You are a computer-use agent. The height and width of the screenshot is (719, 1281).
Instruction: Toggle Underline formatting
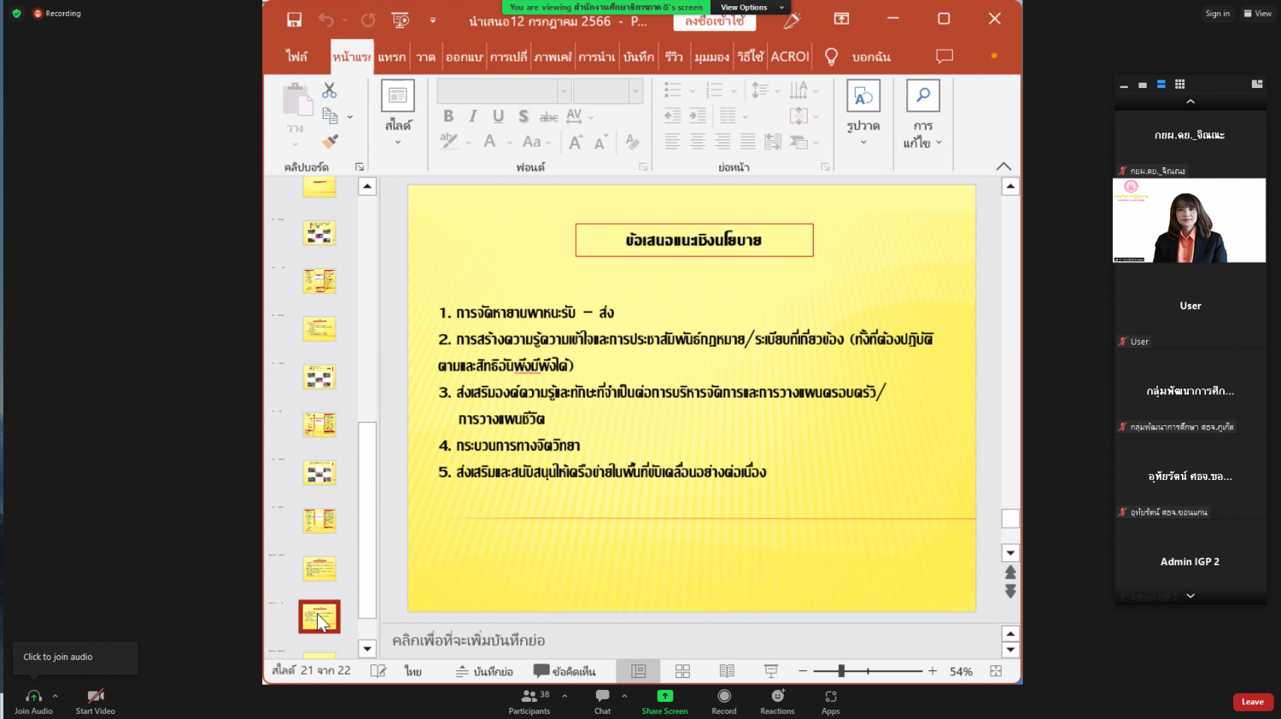point(498,116)
